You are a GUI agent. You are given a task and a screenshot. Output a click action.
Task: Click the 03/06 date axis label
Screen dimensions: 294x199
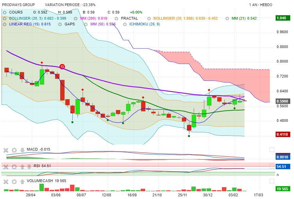coord(56,195)
